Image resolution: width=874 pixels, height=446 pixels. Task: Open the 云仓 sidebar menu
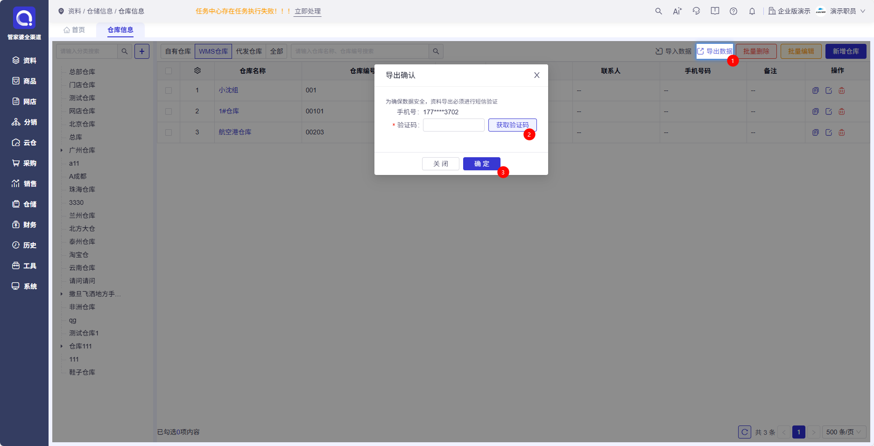[24, 143]
